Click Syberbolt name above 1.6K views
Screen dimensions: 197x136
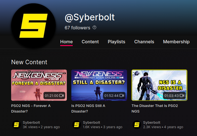pyautogui.click(x=91, y=122)
